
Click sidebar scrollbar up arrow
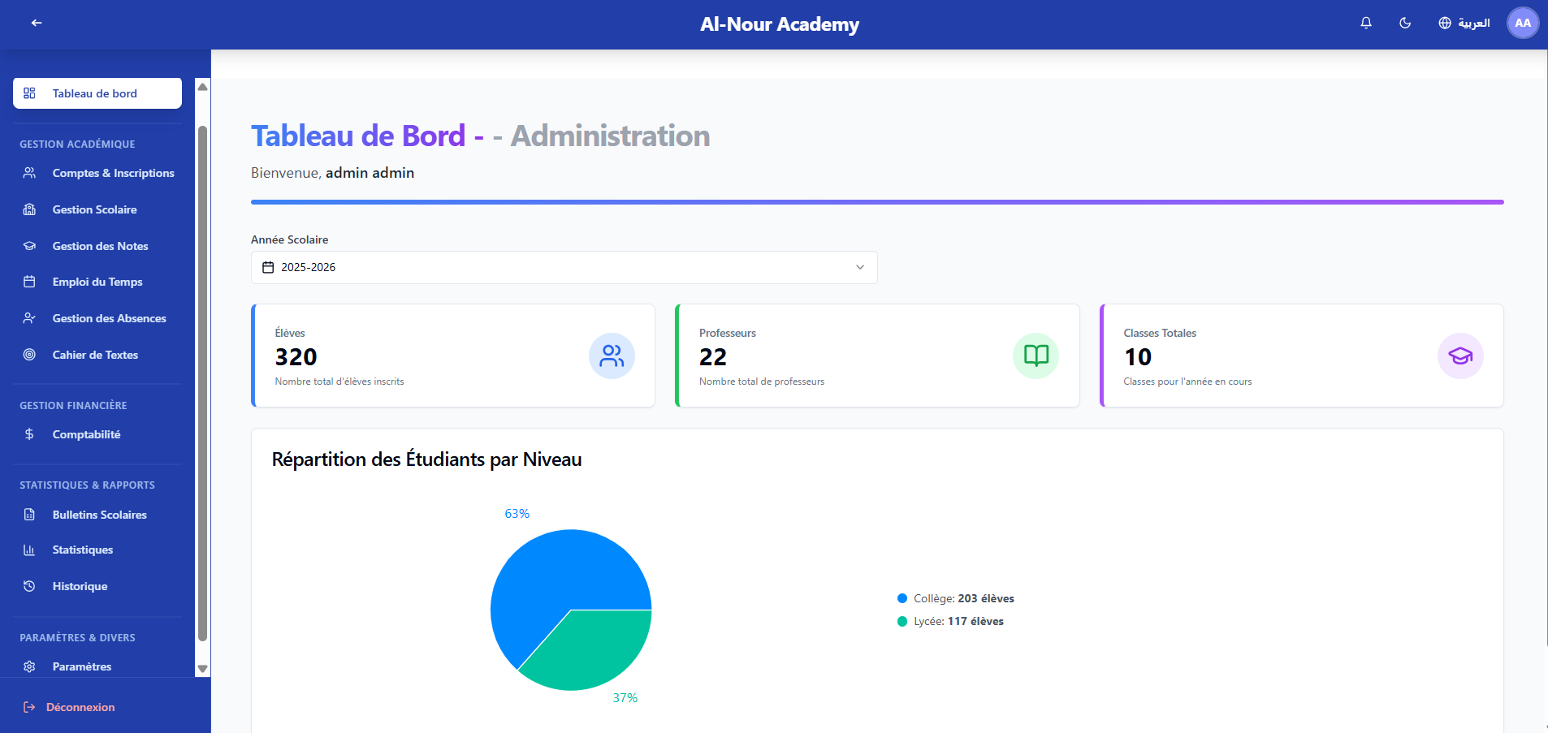coord(203,87)
